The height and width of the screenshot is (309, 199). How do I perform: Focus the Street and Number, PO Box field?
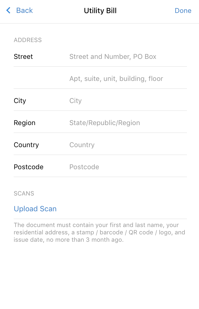(128, 56)
